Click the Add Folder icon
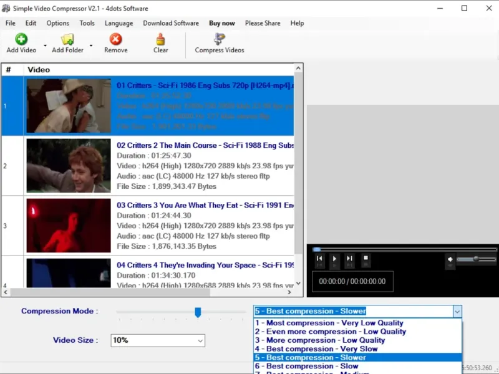Image resolution: width=499 pixels, height=374 pixels. tap(67, 39)
